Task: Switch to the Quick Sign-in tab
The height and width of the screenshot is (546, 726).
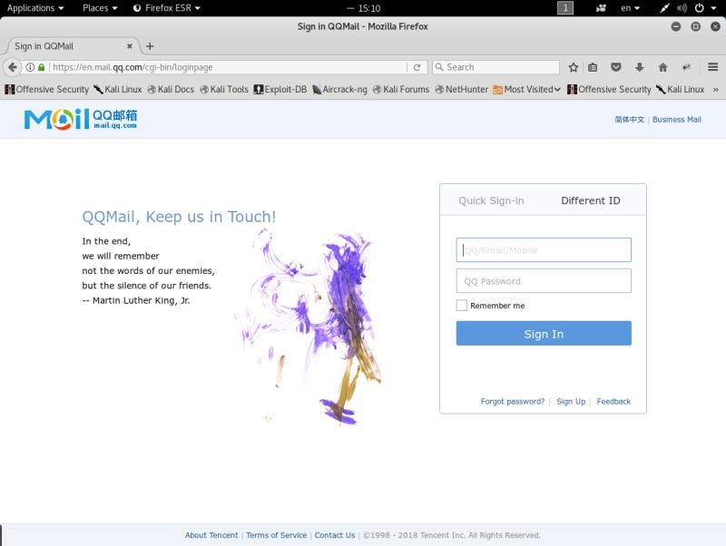Action: [x=491, y=200]
